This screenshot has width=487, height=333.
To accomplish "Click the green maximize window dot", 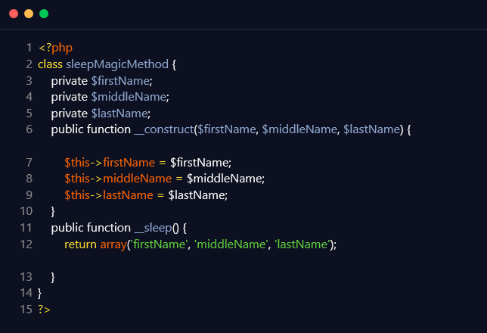I will tap(44, 14).
